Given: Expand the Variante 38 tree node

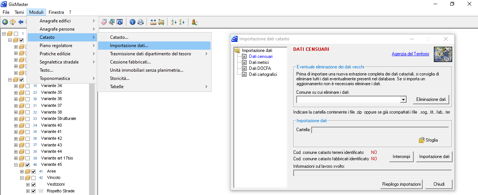Looking at the screenshot, I should point(16,112).
